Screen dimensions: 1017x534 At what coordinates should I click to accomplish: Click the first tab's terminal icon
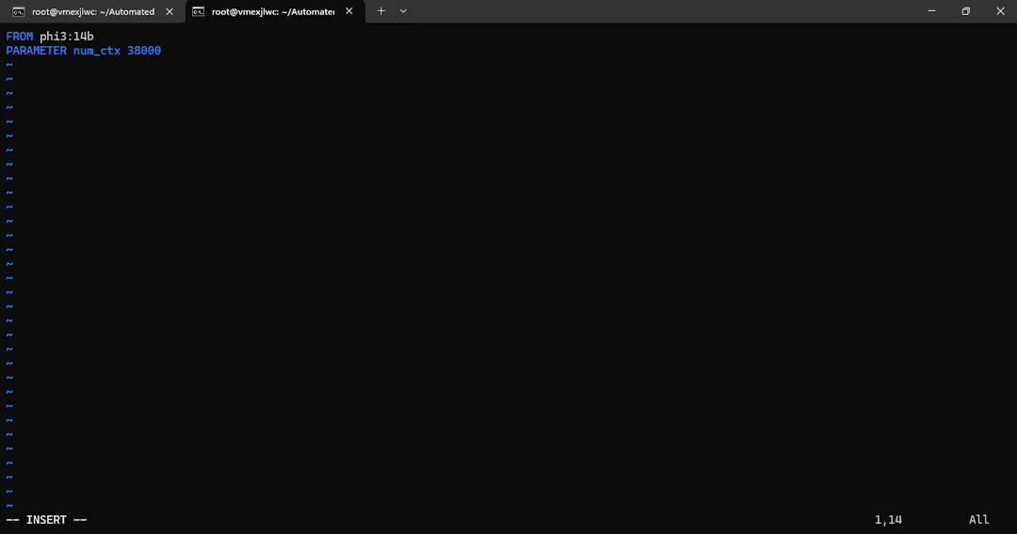pyautogui.click(x=19, y=11)
